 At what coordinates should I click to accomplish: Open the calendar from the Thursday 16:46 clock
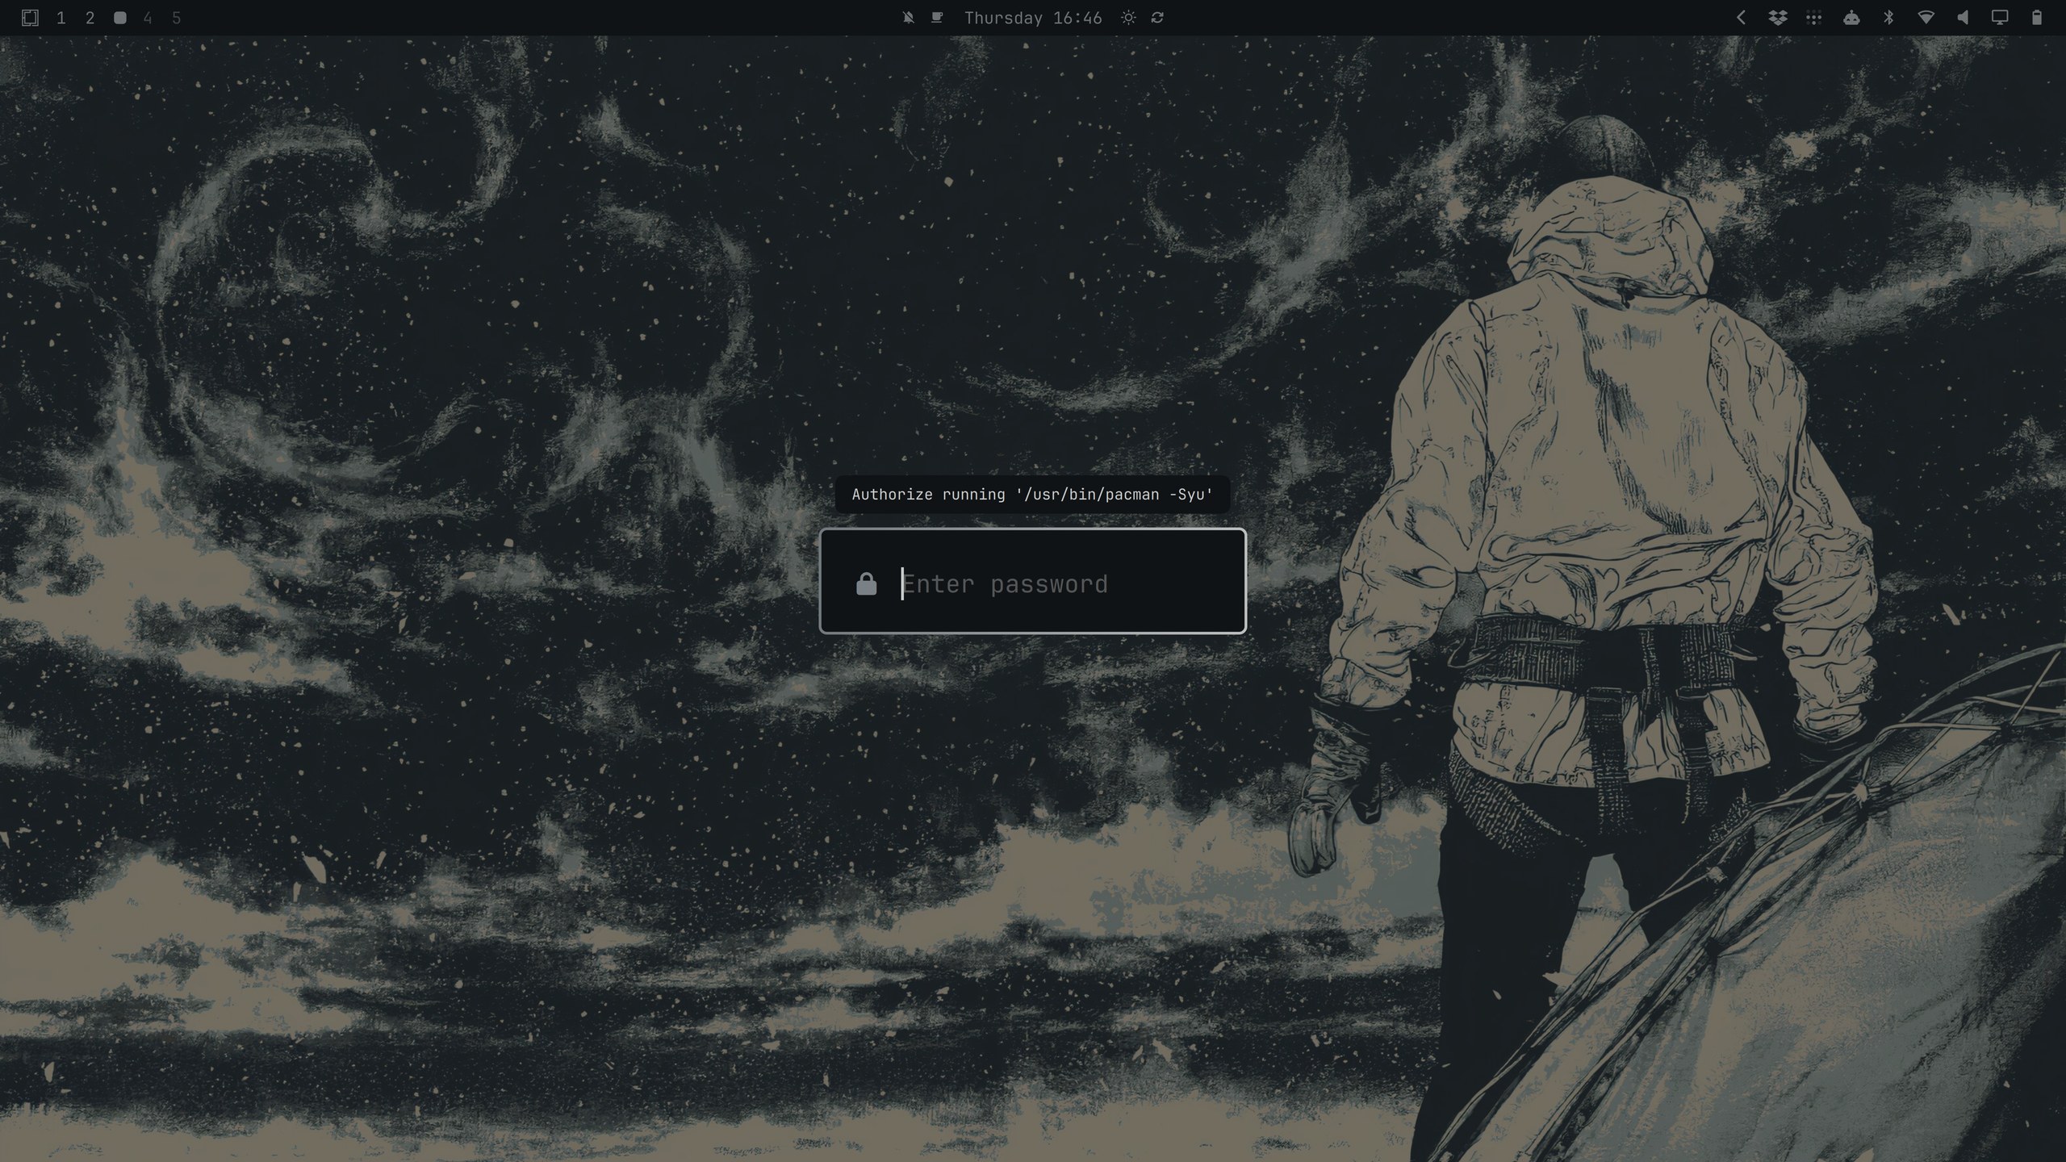pyautogui.click(x=1033, y=18)
